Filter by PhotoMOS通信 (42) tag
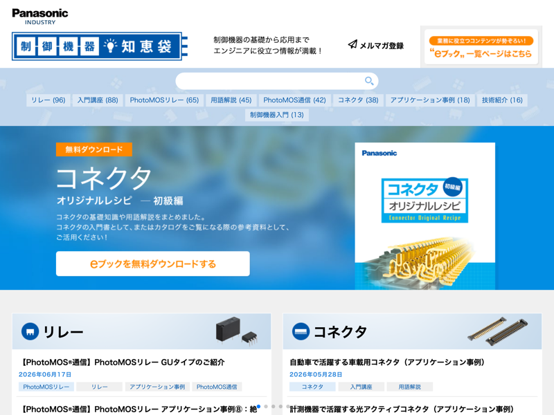This screenshot has width=554, height=415. point(295,100)
